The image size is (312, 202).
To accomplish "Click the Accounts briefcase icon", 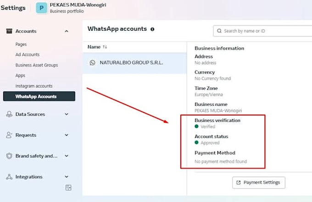I will 9,31.
